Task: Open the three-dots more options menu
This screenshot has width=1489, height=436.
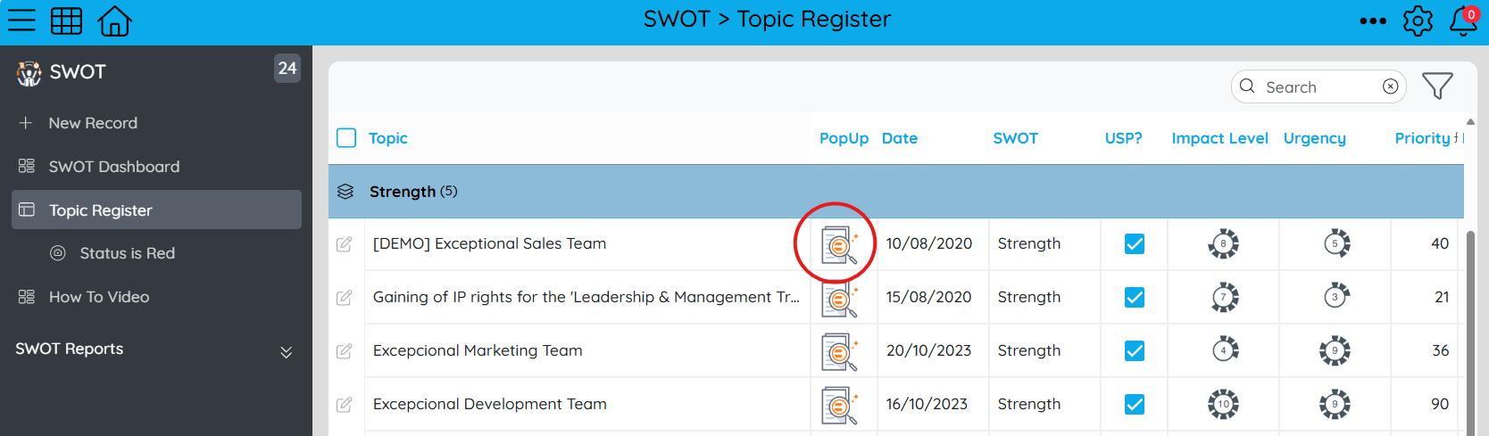Action: pyautogui.click(x=1373, y=21)
